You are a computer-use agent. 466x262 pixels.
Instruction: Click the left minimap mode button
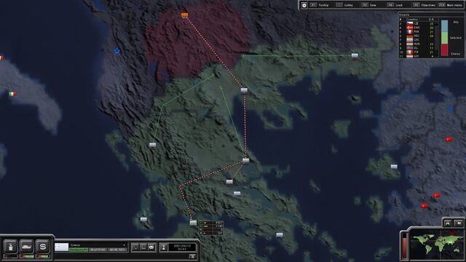point(448,223)
